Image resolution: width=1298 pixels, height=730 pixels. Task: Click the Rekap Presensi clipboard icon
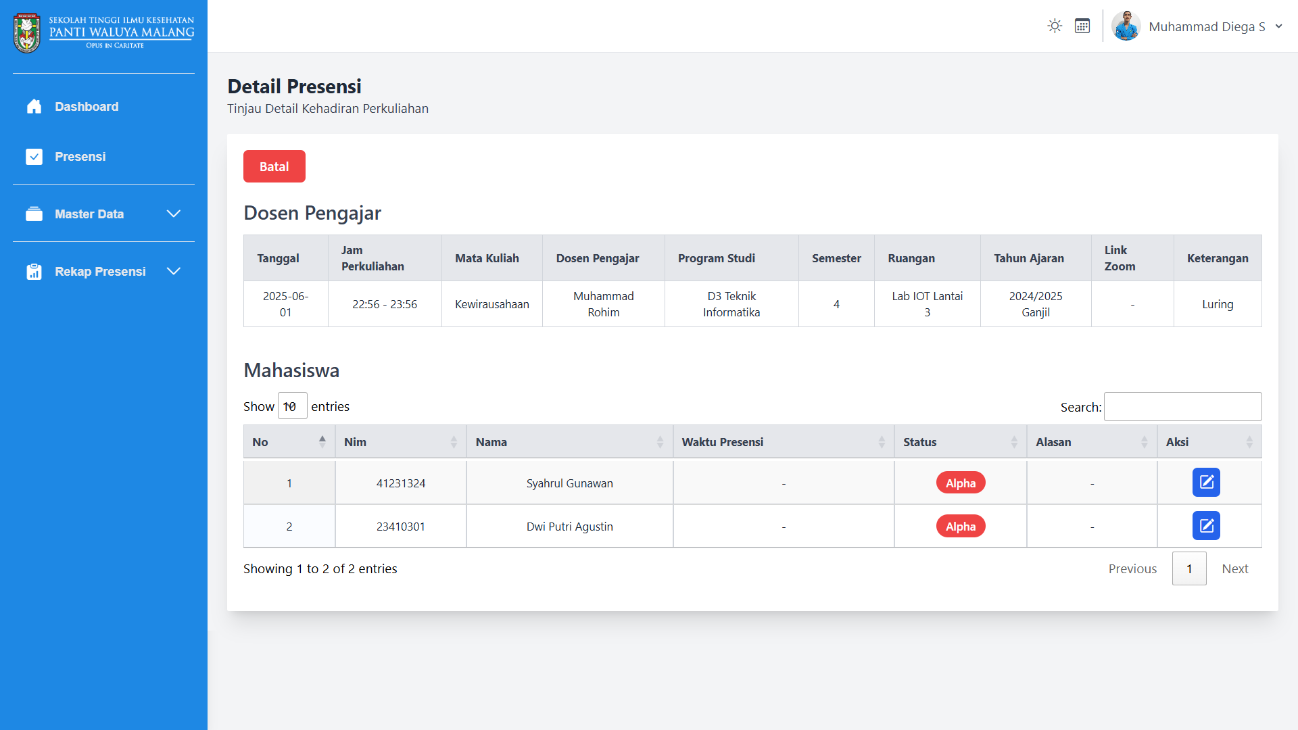coord(34,272)
